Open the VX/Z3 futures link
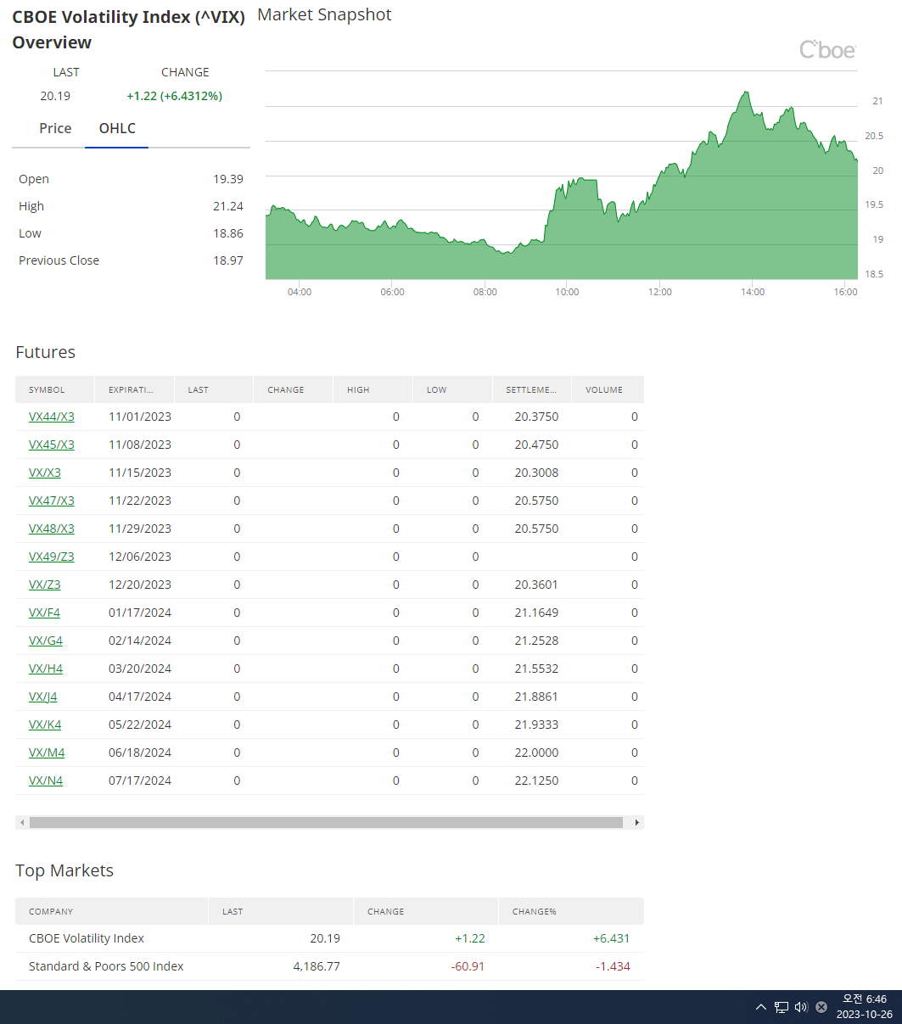Image resolution: width=902 pixels, height=1024 pixels. 45,585
